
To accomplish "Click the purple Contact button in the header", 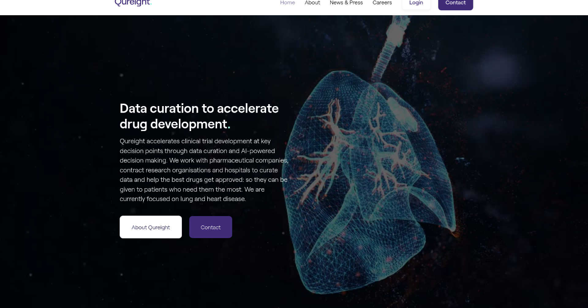I will click(x=455, y=3).
